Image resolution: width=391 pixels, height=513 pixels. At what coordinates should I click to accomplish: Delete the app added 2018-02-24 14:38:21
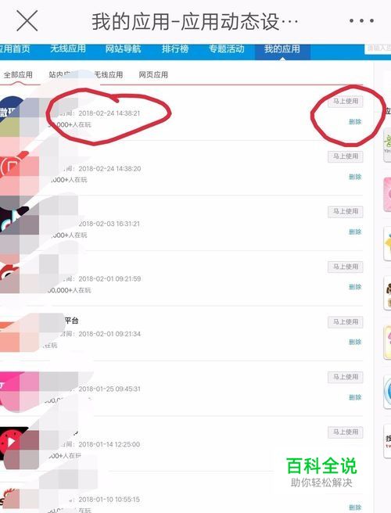355,122
